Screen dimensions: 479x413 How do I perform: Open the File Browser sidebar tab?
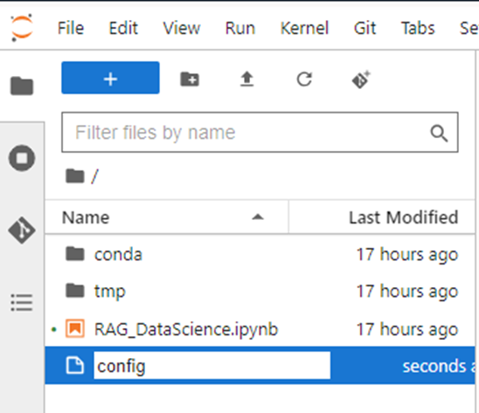click(x=22, y=86)
